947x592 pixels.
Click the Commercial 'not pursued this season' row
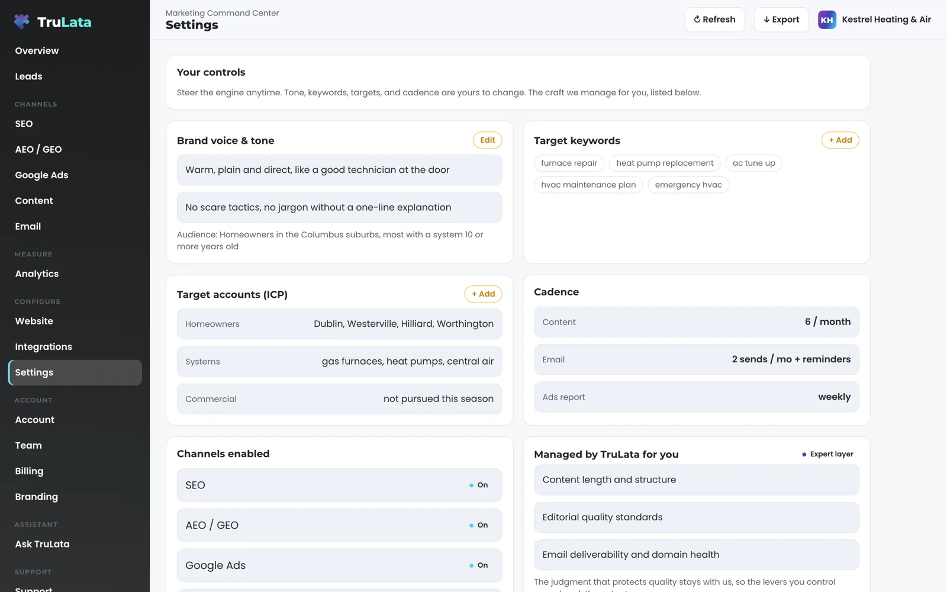tap(340, 399)
